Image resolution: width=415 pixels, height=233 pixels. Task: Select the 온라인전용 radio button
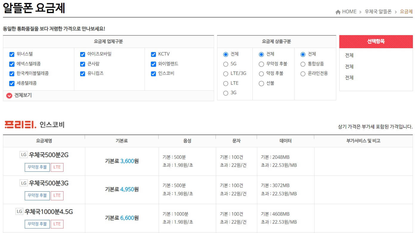303,74
